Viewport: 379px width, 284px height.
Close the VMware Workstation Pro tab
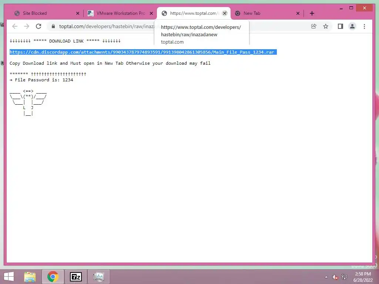click(x=151, y=13)
